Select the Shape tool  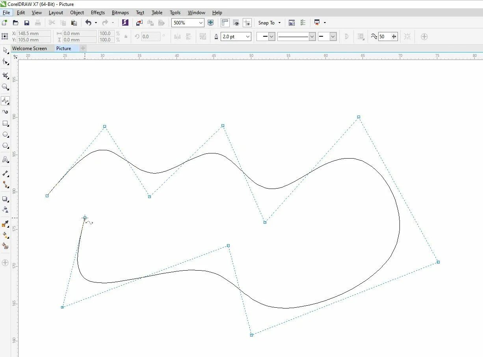point(5,62)
